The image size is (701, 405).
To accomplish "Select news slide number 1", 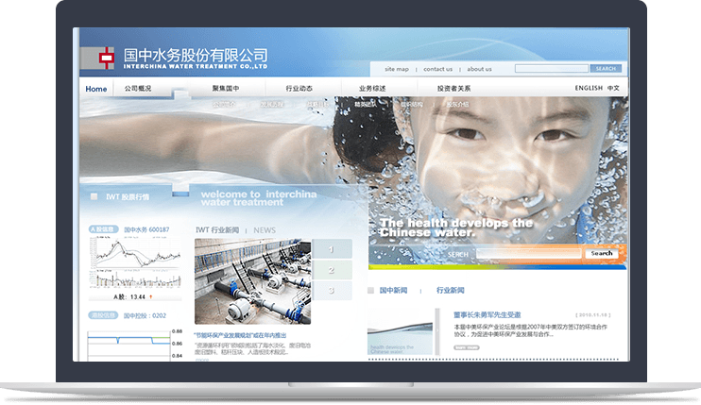I will click(x=331, y=249).
